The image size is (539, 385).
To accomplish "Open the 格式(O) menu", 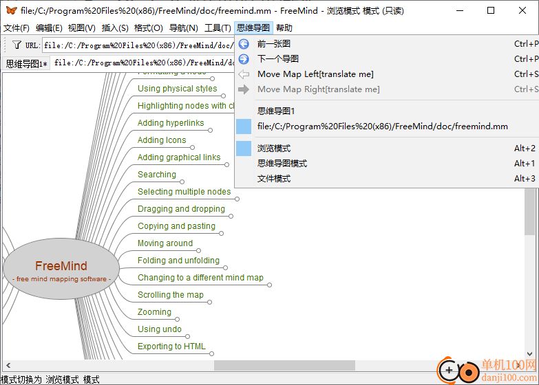I will [148, 27].
